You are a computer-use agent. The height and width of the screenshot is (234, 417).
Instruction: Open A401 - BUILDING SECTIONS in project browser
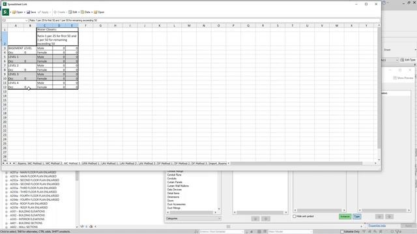tap(26, 223)
